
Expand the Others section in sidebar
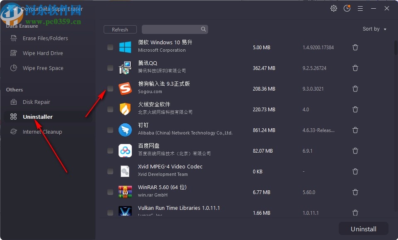click(x=14, y=89)
